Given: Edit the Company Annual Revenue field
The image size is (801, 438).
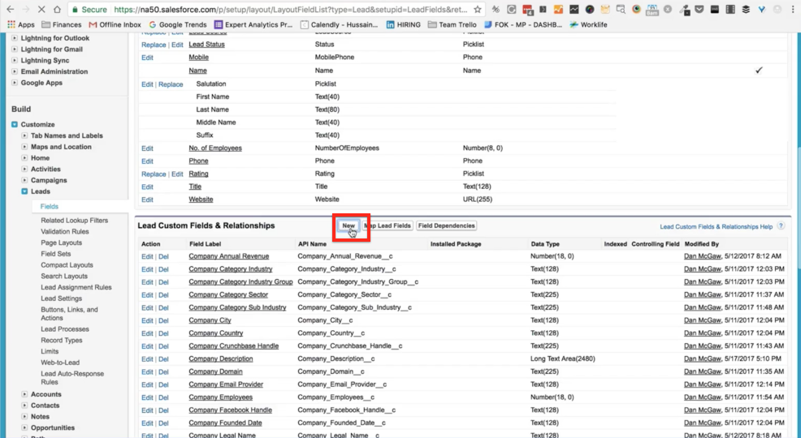Looking at the screenshot, I should coord(147,256).
